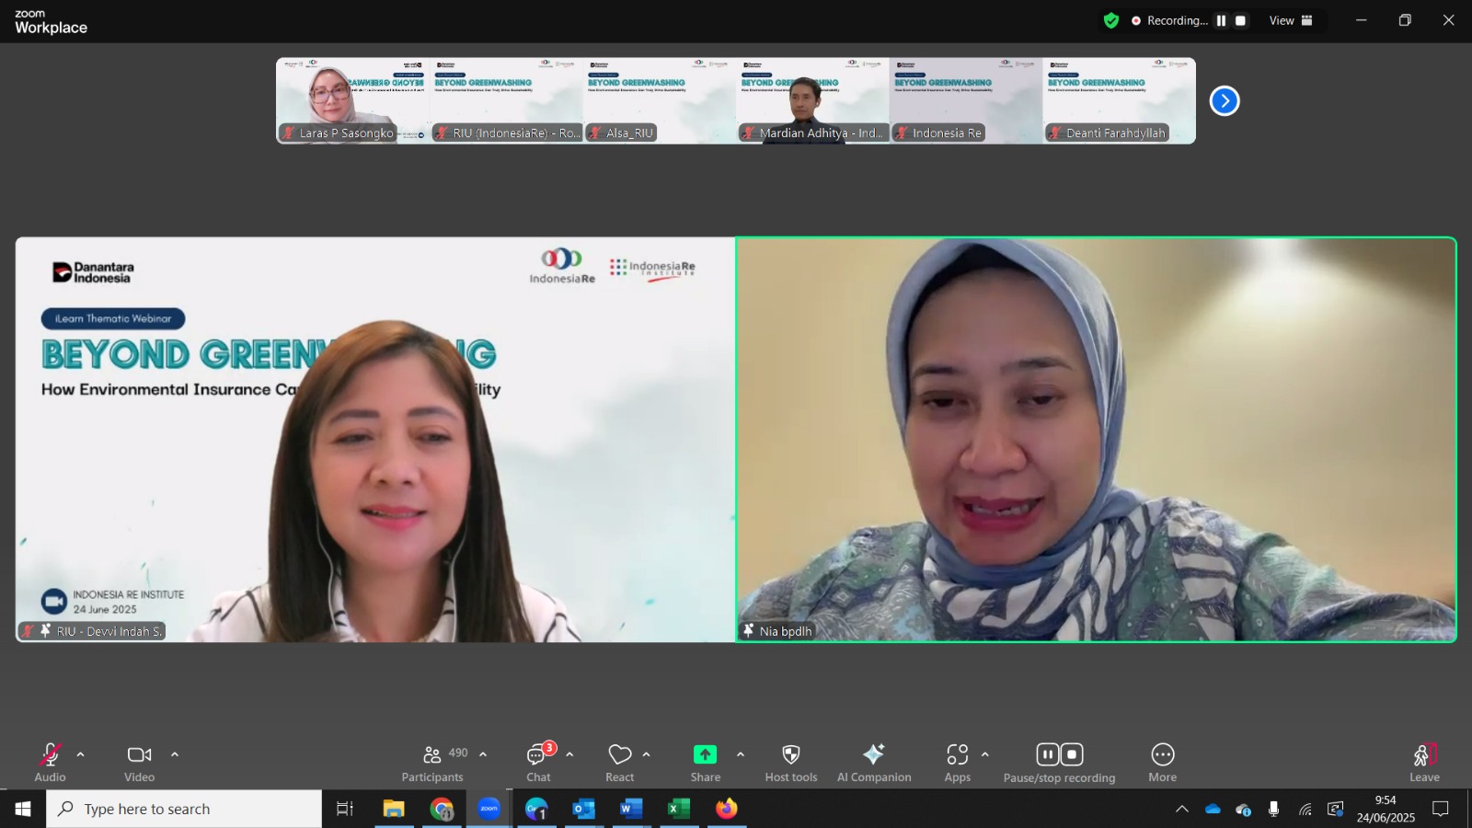This screenshot has width=1472, height=828.
Task: Unmute the Audio microphone
Action: tap(51, 764)
